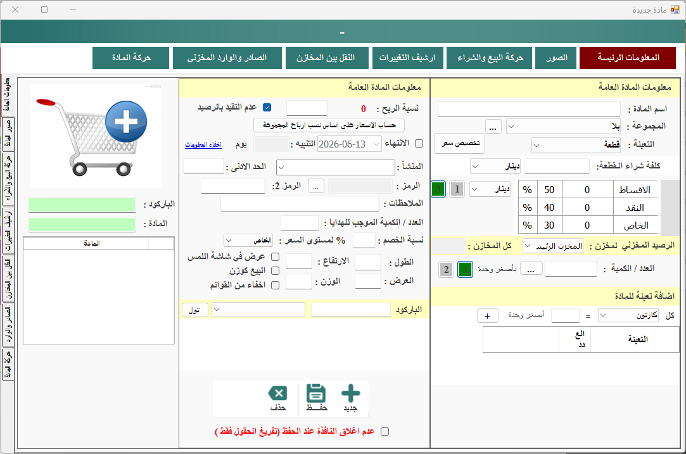Click the green number 3 price level button
The image size is (686, 454).
click(438, 189)
